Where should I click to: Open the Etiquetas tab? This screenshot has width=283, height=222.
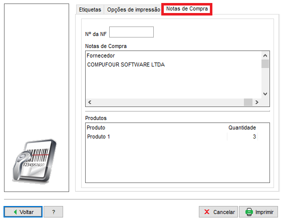point(90,9)
